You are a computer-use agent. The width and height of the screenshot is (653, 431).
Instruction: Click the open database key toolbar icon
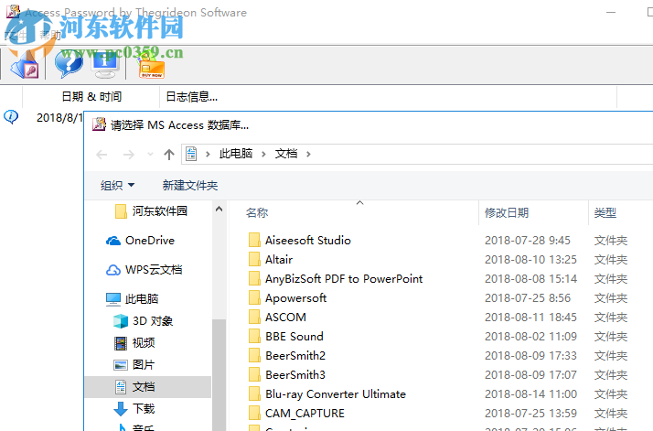coord(25,67)
